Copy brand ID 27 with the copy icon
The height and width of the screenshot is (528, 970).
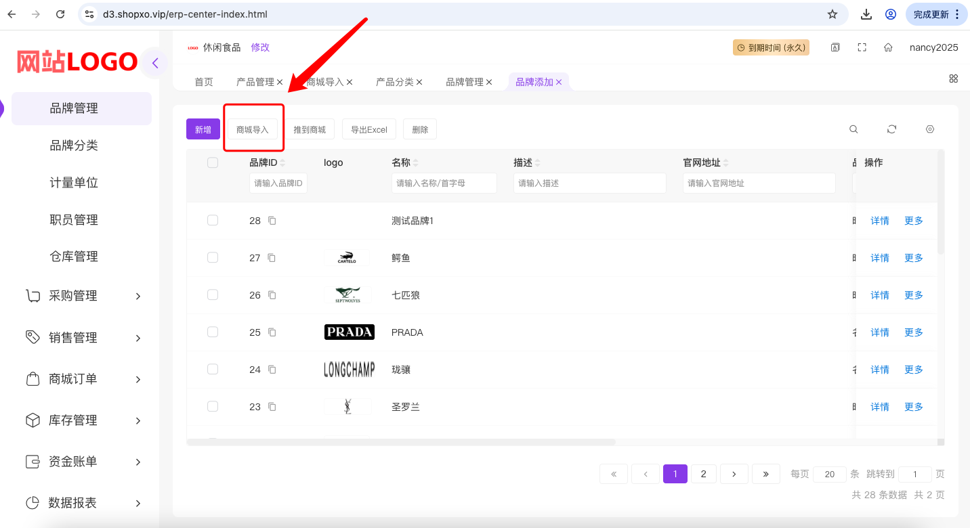point(272,258)
